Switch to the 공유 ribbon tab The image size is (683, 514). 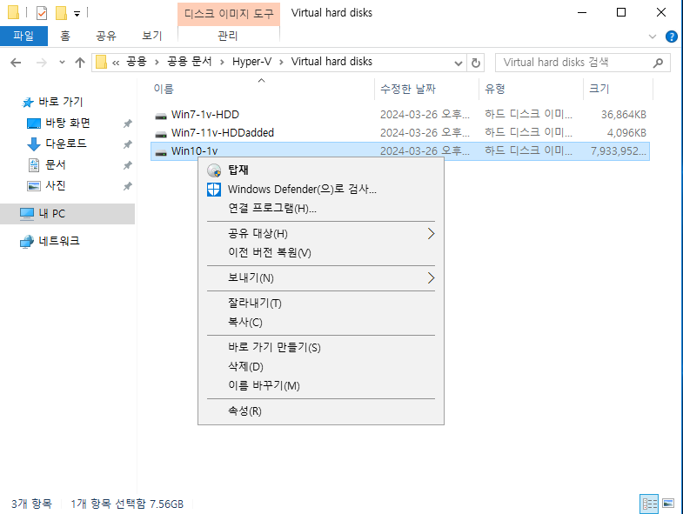106,36
